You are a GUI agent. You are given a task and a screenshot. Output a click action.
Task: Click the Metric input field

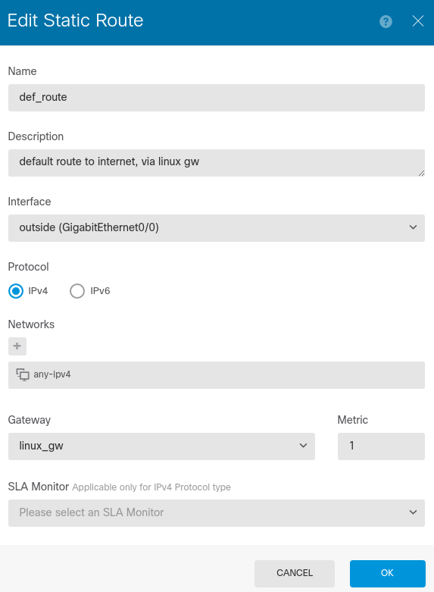pyautogui.click(x=381, y=446)
